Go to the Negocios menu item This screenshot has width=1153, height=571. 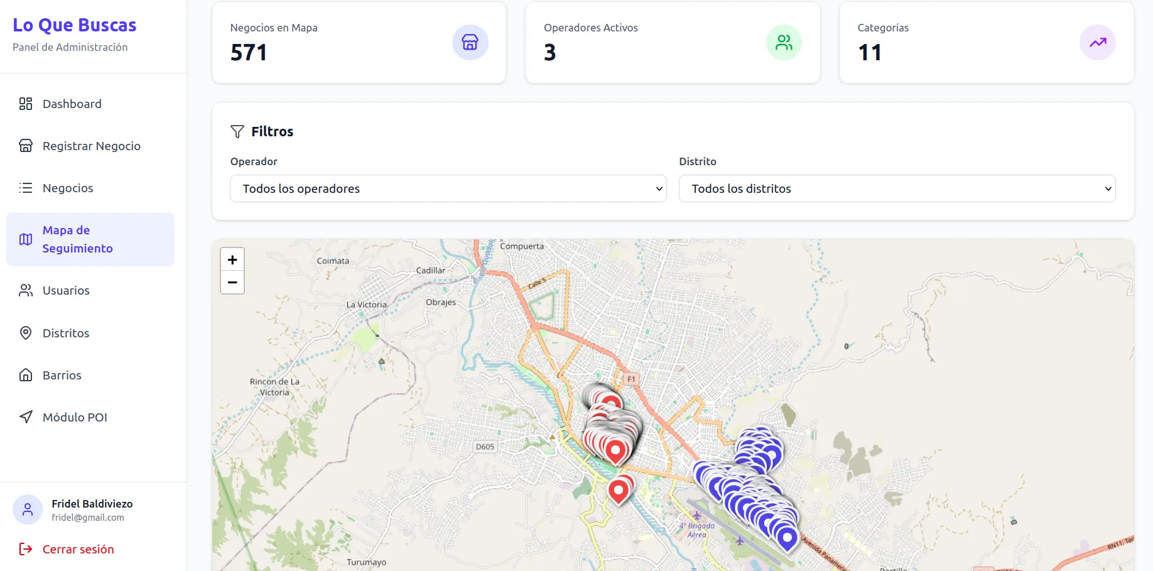click(68, 188)
